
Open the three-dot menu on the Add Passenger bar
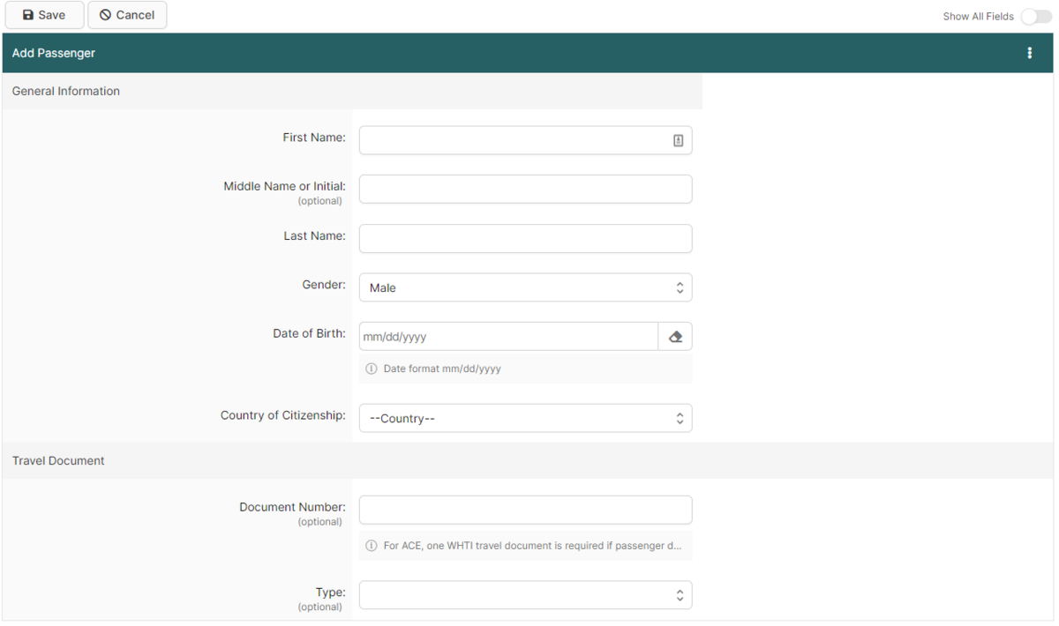[x=1029, y=52]
